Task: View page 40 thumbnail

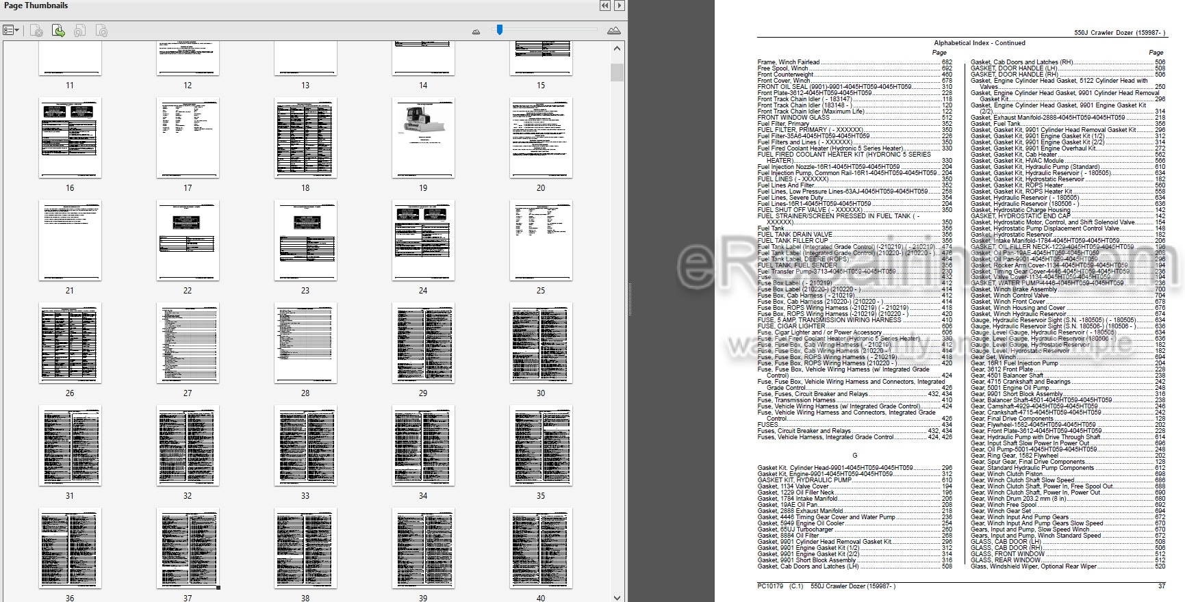Action: point(541,548)
